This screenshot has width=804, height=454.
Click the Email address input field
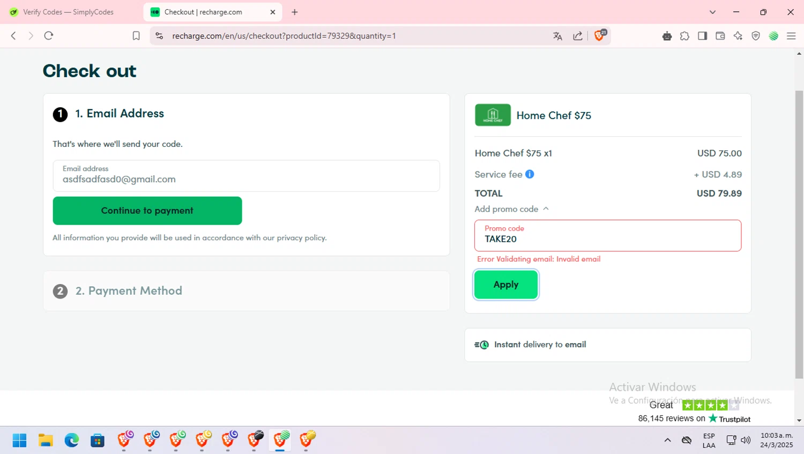coord(246,176)
